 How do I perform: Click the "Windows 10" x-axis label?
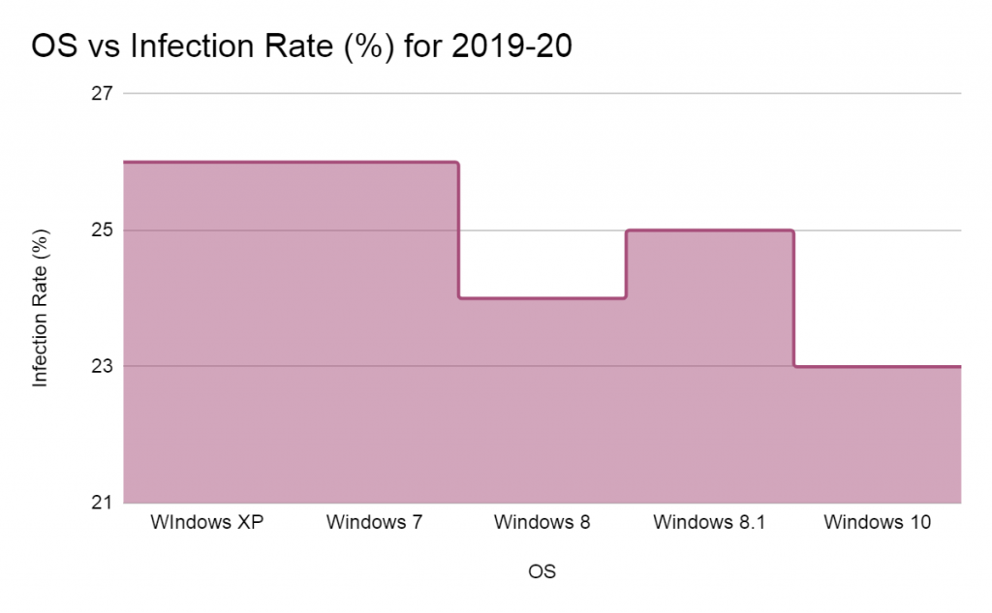(x=877, y=523)
